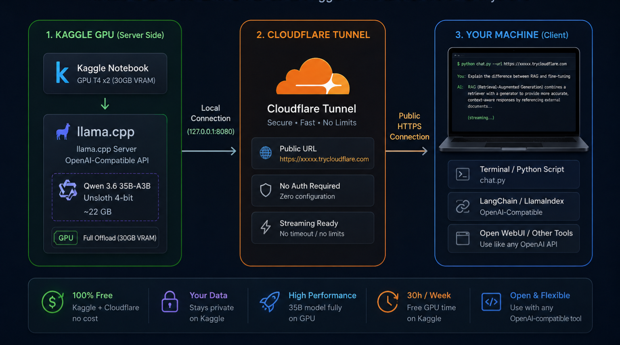The width and height of the screenshot is (620, 345).
Task: Click "Terminal / Python Script" text
Action: tap(522, 169)
